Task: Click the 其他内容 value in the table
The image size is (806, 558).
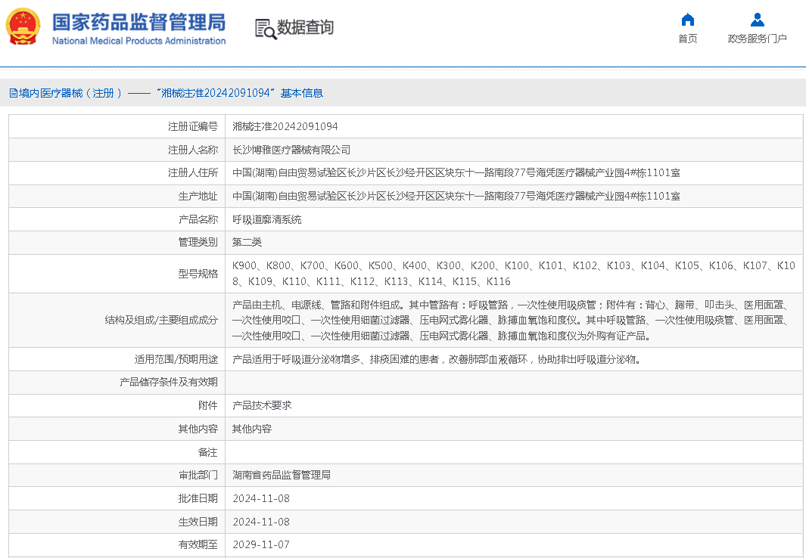Action: pos(251,429)
